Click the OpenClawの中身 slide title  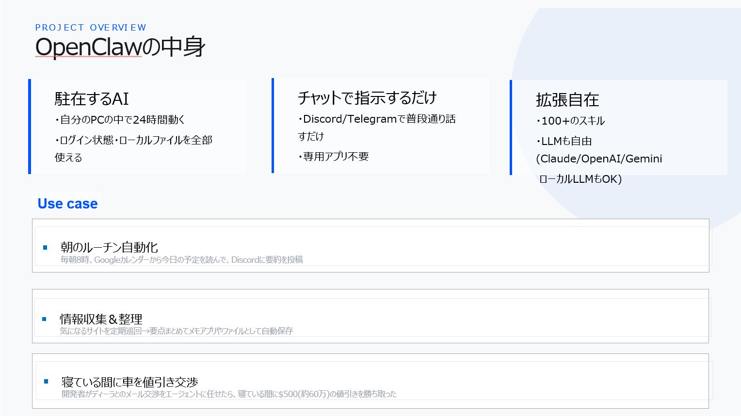(x=120, y=47)
